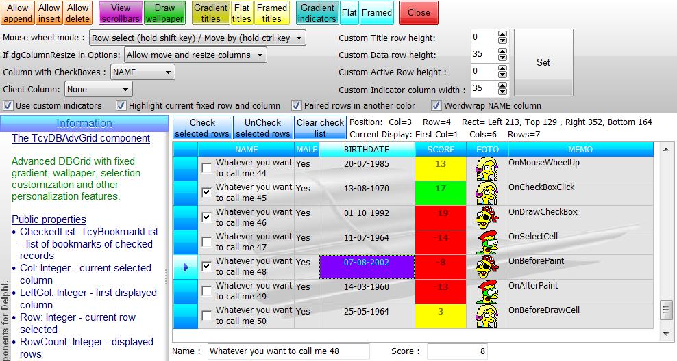Click the foto icon in row 47
This screenshot has height=361, width=677.
pos(487,243)
